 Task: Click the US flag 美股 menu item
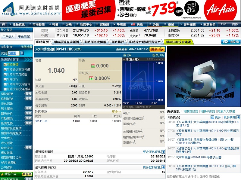(x=137, y=24)
